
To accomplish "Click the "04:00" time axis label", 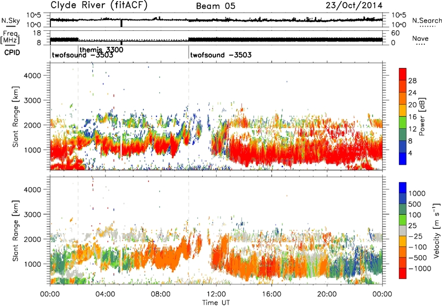I will coord(106,294).
